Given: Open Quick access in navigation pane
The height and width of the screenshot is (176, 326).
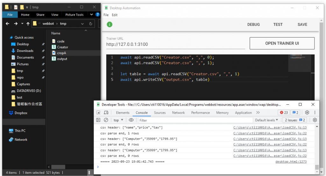Looking at the screenshot, I should tap(24, 38).
